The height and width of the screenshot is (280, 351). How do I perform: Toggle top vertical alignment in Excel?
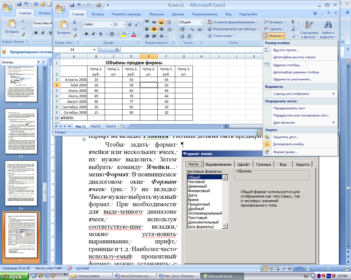pyautogui.click(x=147, y=22)
